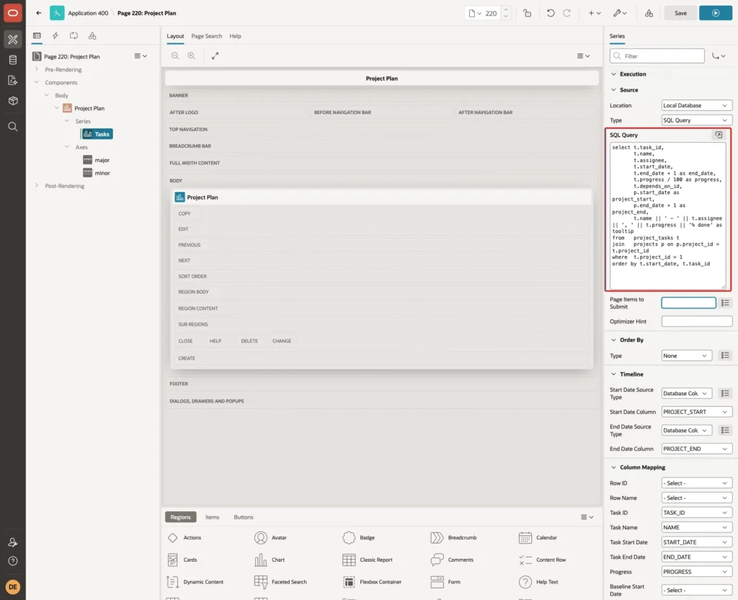Expand the layout to full view

click(215, 56)
